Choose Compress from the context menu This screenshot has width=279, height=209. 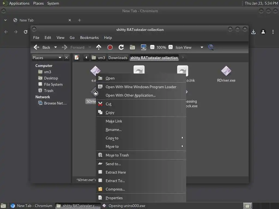click(141, 189)
